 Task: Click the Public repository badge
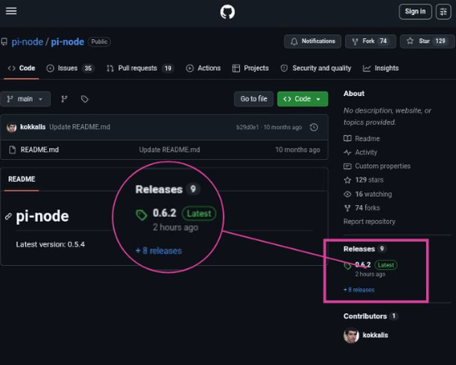(99, 42)
